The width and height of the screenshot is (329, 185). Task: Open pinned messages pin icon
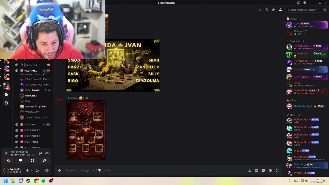[273, 10]
